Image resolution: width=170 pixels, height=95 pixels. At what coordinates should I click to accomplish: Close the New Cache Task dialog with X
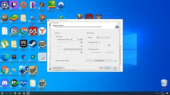[x=118, y=23]
